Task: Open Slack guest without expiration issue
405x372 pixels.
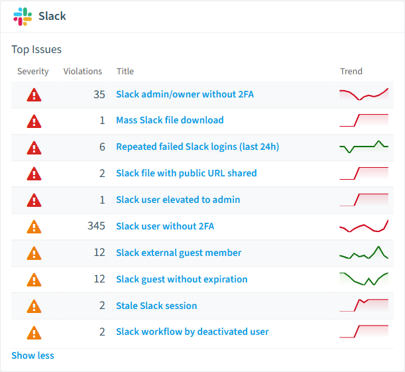Action: tap(182, 279)
